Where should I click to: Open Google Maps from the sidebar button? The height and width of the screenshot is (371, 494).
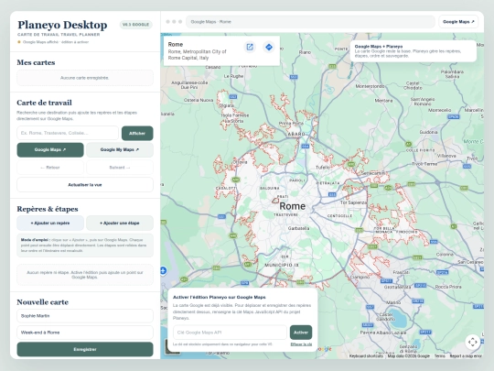point(50,150)
